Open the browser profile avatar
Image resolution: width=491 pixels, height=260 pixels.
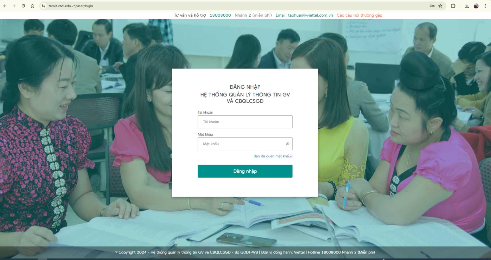[x=476, y=6]
